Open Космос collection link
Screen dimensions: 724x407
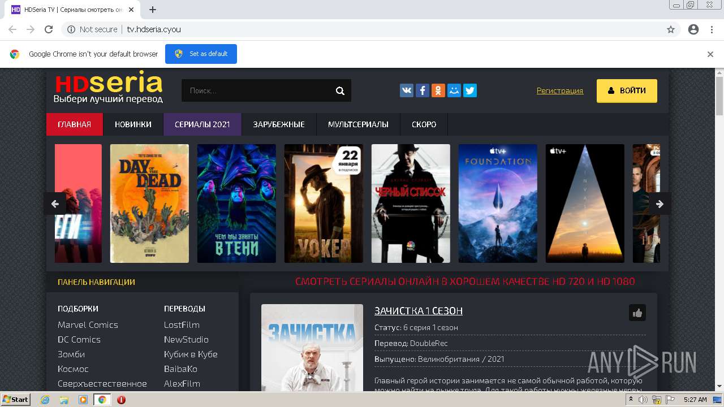pos(73,369)
